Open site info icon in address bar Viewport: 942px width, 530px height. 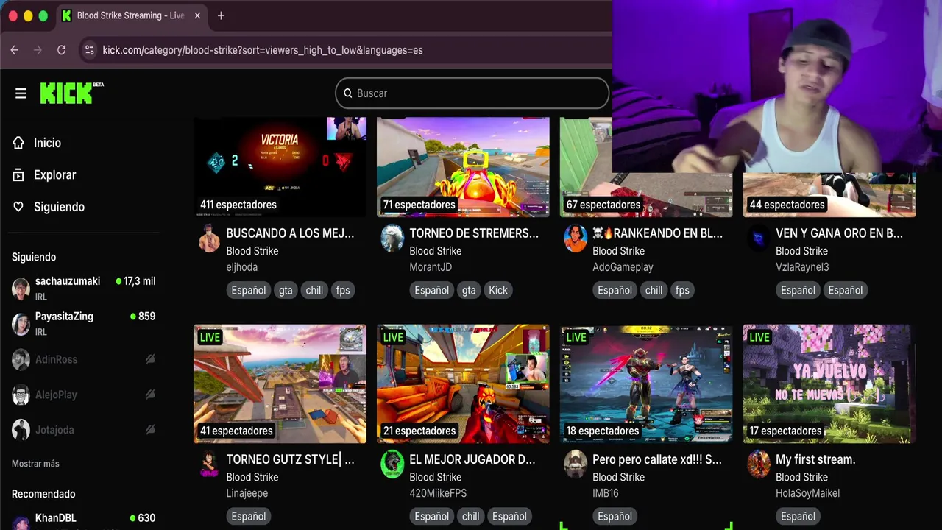89,50
